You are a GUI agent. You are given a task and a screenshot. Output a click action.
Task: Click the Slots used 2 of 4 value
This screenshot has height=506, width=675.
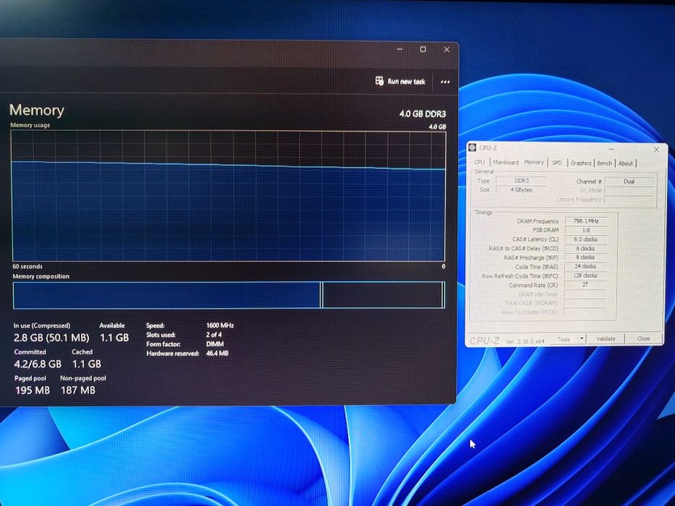click(214, 334)
